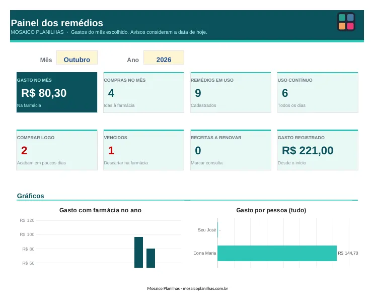Viewport: 374px width, 301px height.
Task: Click the 'REMÉDIOS EM USO' card label
Action: 212,80
